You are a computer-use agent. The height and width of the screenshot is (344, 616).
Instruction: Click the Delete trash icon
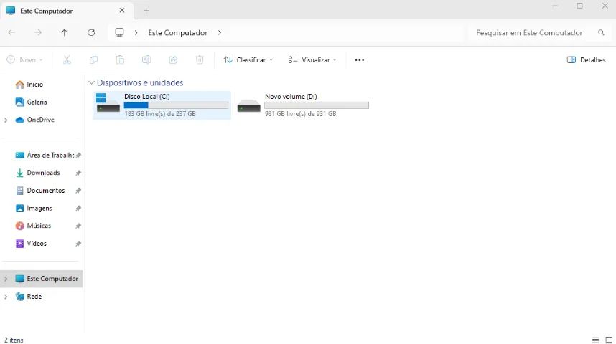pyautogui.click(x=200, y=59)
